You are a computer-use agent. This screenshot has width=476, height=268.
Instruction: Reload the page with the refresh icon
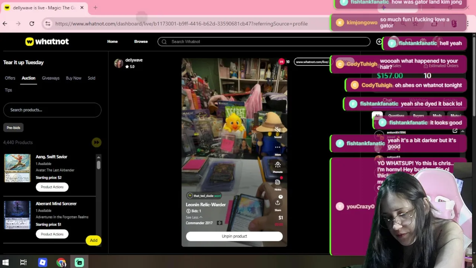tap(32, 23)
